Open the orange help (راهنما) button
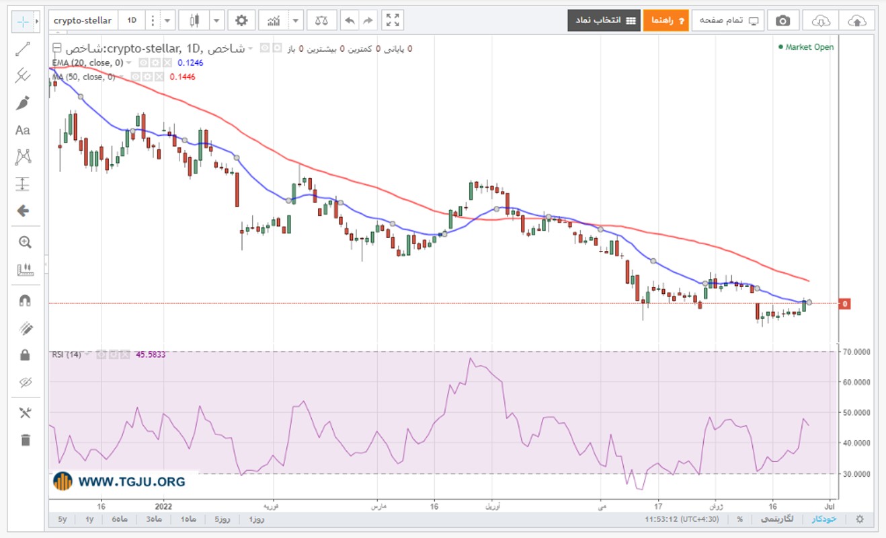 pos(666,20)
